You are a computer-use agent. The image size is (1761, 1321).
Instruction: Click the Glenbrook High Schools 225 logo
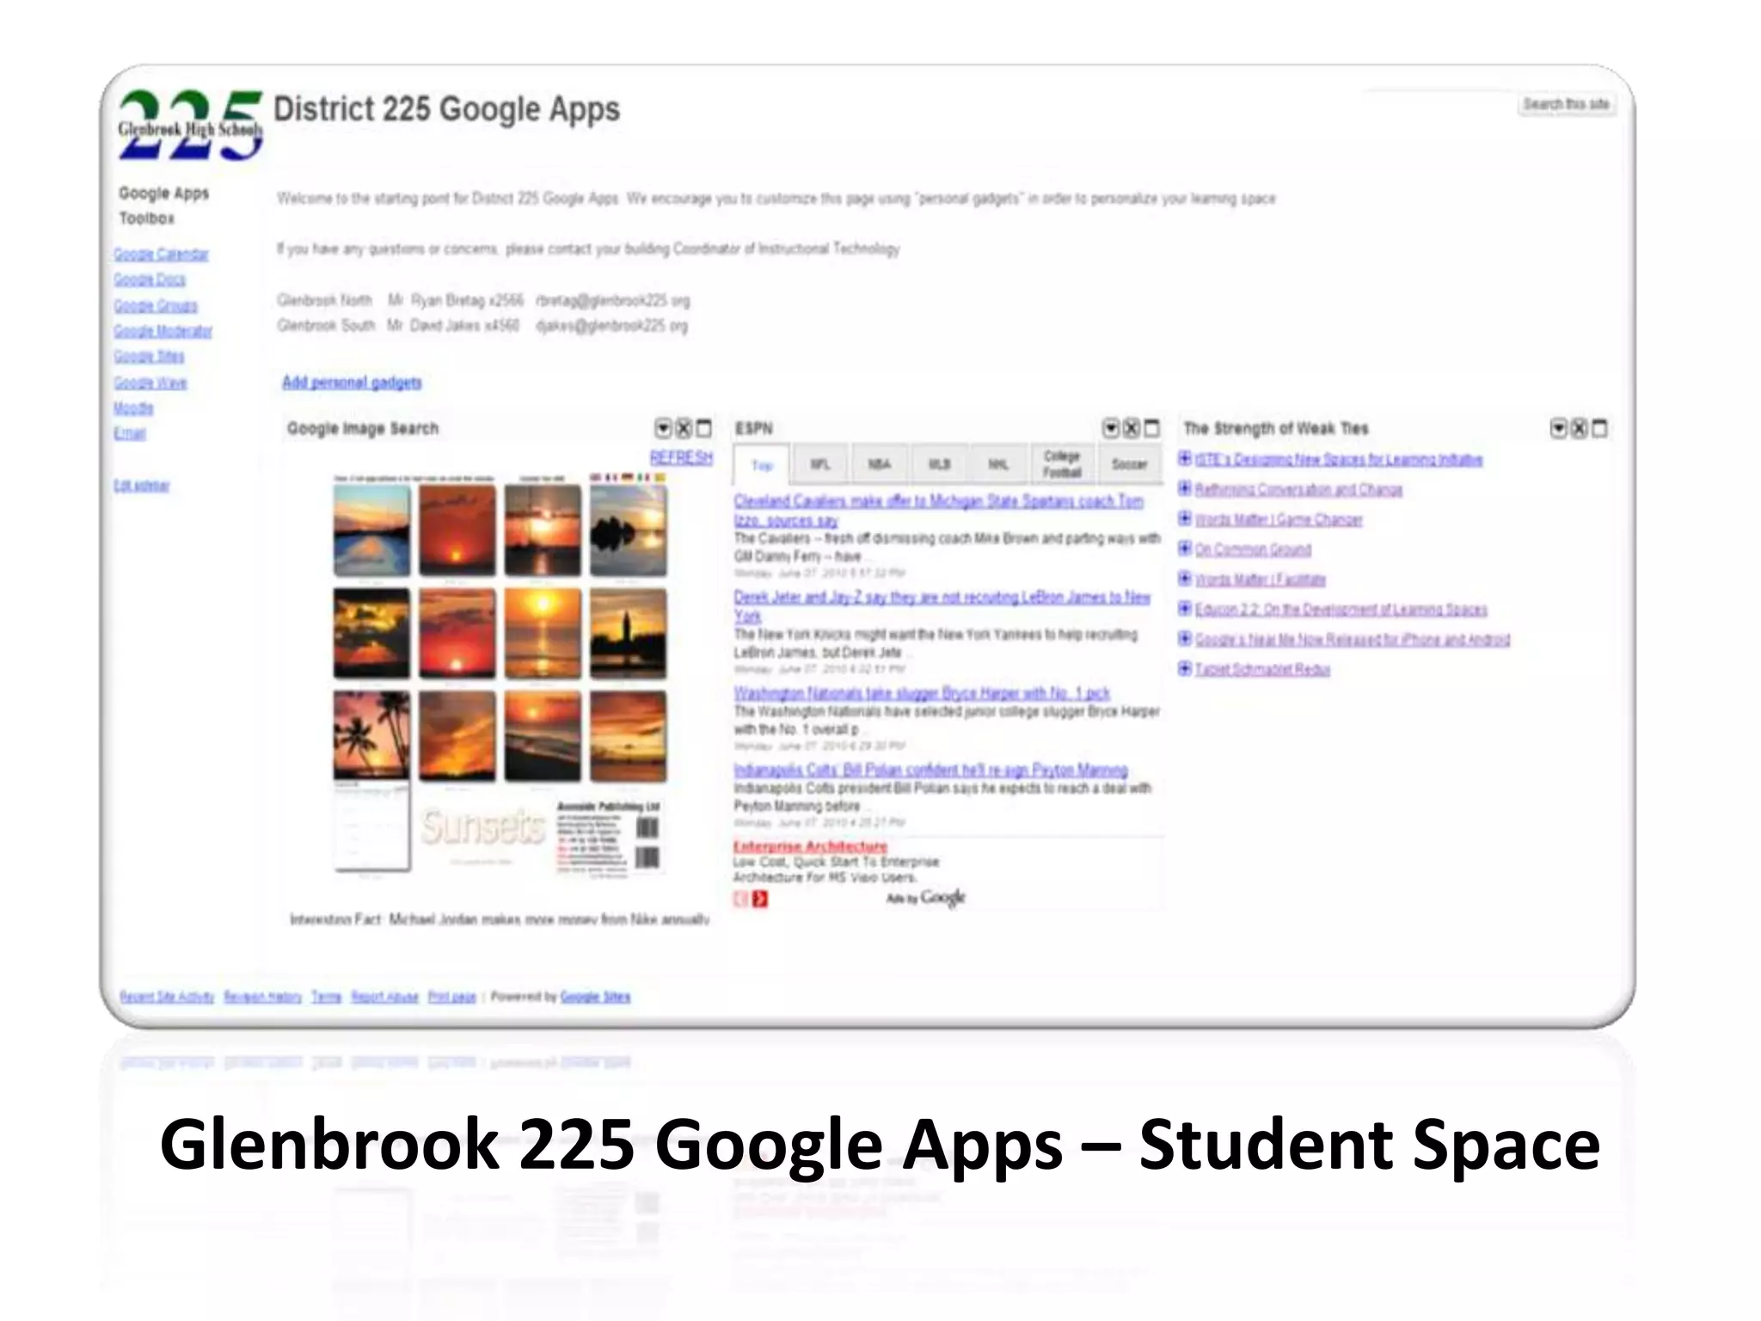[x=190, y=126]
